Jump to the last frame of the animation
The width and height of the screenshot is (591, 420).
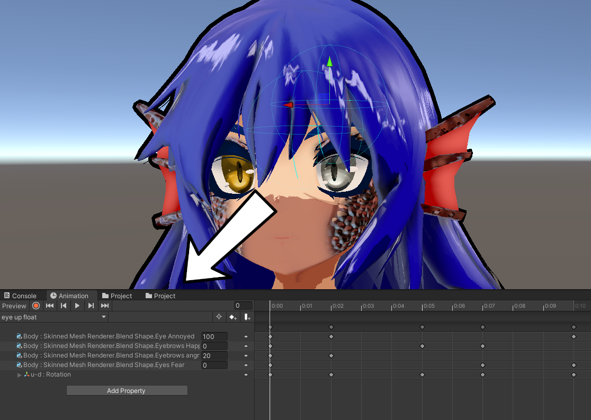104,306
